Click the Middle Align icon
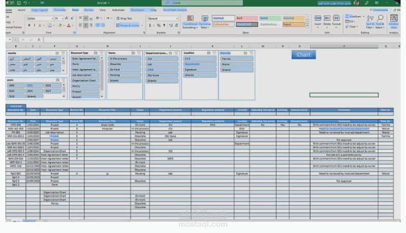 85,18
